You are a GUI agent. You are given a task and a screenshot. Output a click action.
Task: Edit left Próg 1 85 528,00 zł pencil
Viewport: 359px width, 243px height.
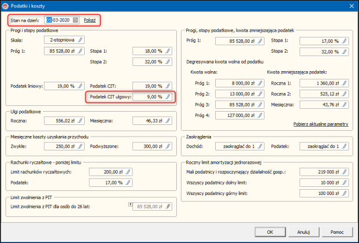coord(80,51)
